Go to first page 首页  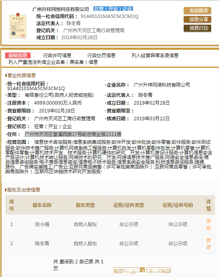point(119,270)
